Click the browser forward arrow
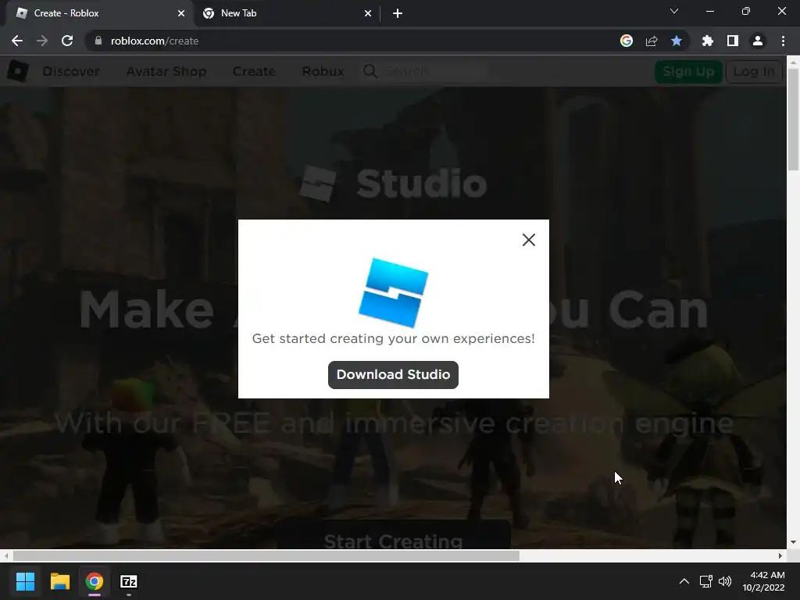Screen dimensions: 800x600 tap(42, 41)
